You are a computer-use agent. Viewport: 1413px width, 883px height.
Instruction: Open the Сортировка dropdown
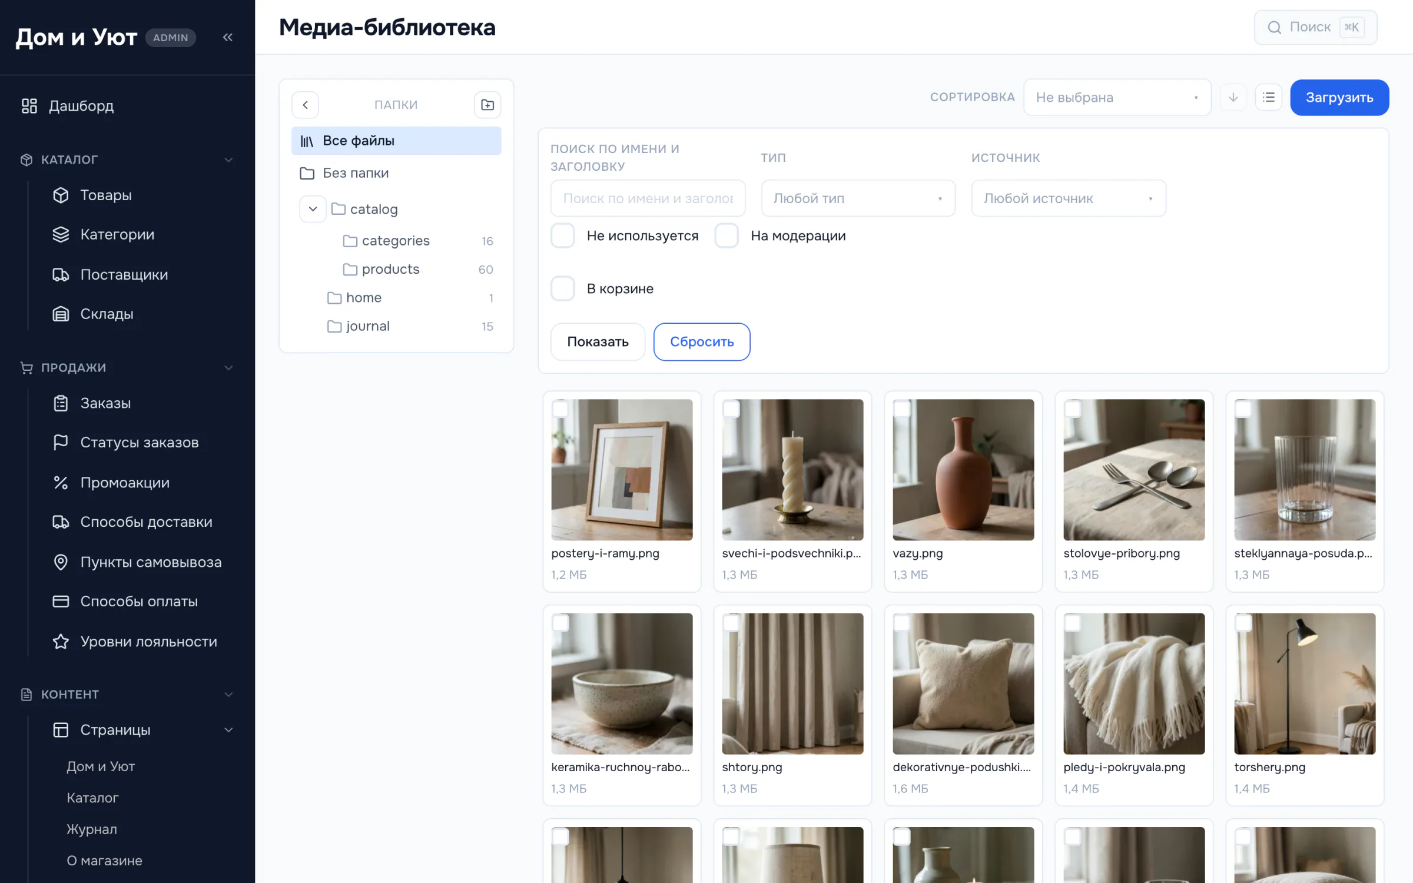(1117, 97)
